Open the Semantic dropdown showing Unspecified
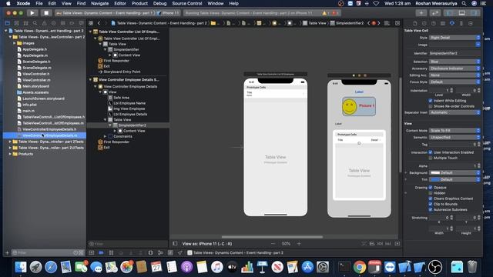 click(454, 138)
